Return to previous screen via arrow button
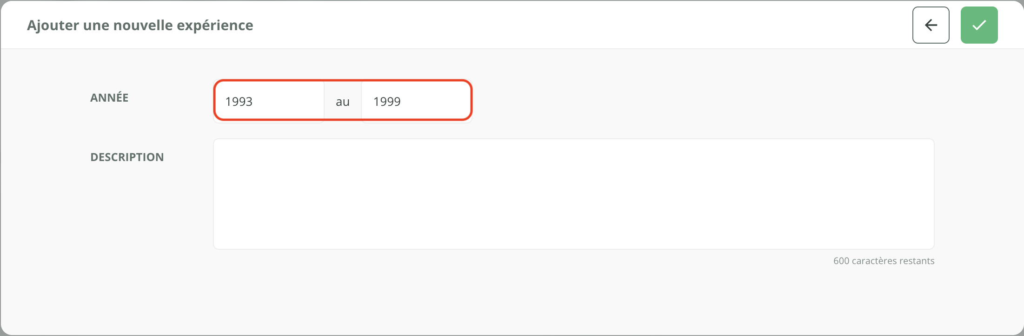The image size is (1024, 336). click(931, 25)
